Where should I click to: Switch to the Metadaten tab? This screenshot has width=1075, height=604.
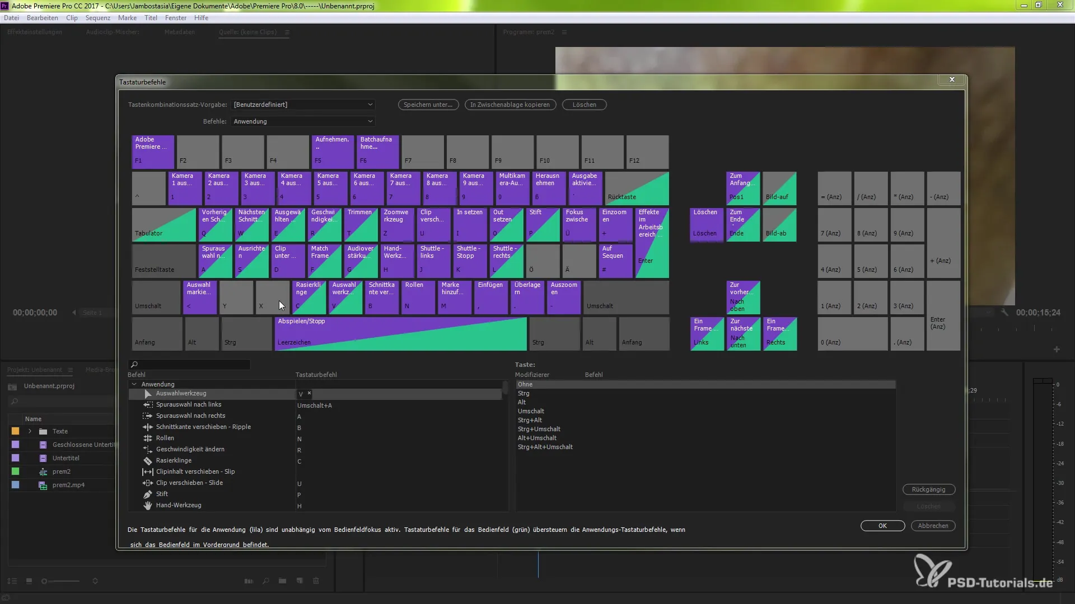(180, 32)
